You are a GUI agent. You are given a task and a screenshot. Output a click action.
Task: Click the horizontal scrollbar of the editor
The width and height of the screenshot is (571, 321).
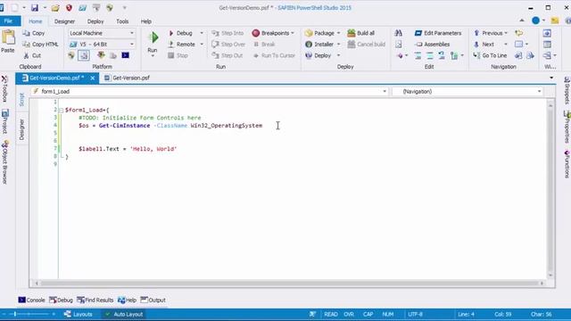289,284
